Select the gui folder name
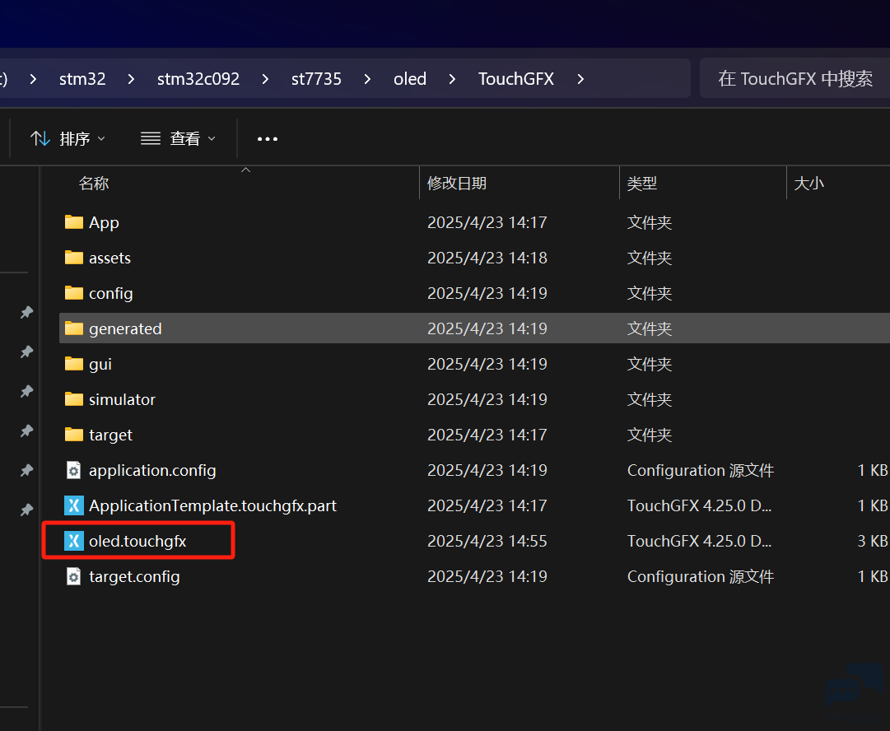The height and width of the screenshot is (731, 890). point(100,365)
